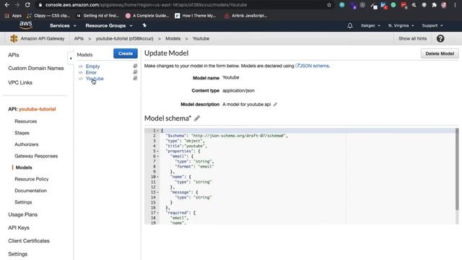This screenshot has width=462, height=260.
Task: Click Show all hints
Action: 412,38
